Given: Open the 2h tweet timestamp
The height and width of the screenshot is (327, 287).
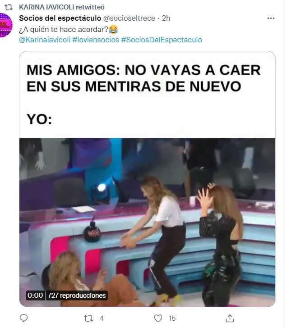Looking at the screenshot, I should point(166,18).
